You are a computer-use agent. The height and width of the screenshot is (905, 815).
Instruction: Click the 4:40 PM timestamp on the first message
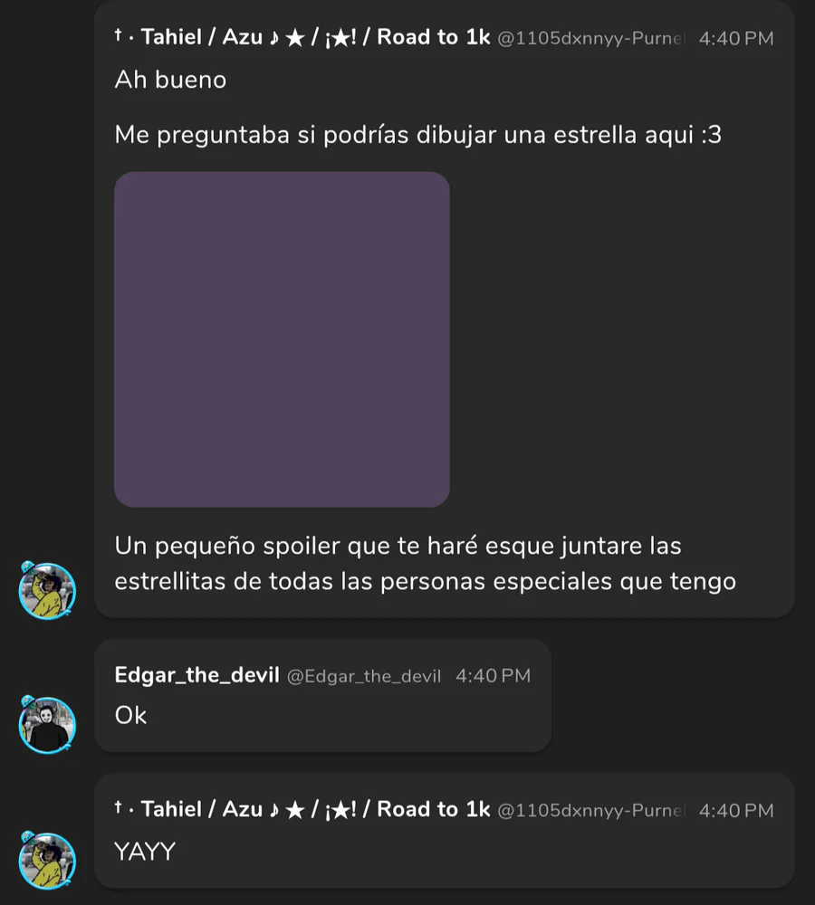pos(736,38)
